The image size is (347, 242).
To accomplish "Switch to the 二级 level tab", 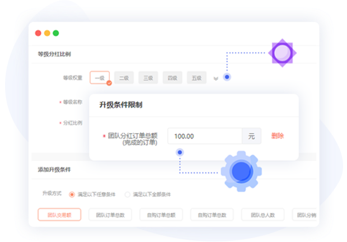I will click(124, 78).
